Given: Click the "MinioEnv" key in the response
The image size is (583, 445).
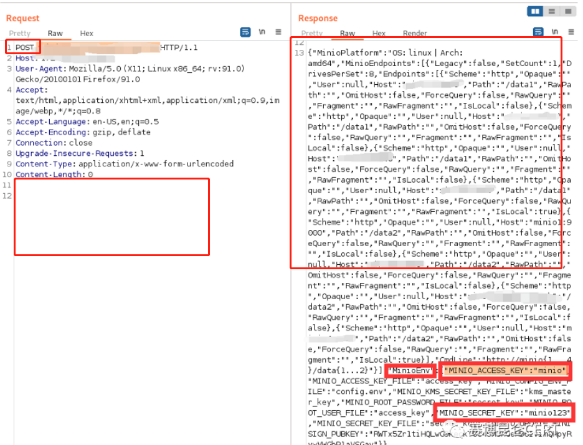Looking at the screenshot, I should click(x=411, y=371).
